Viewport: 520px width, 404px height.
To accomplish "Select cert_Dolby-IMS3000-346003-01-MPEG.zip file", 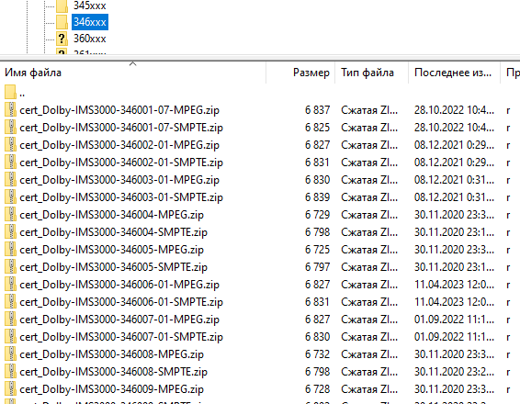I will coord(119,180).
